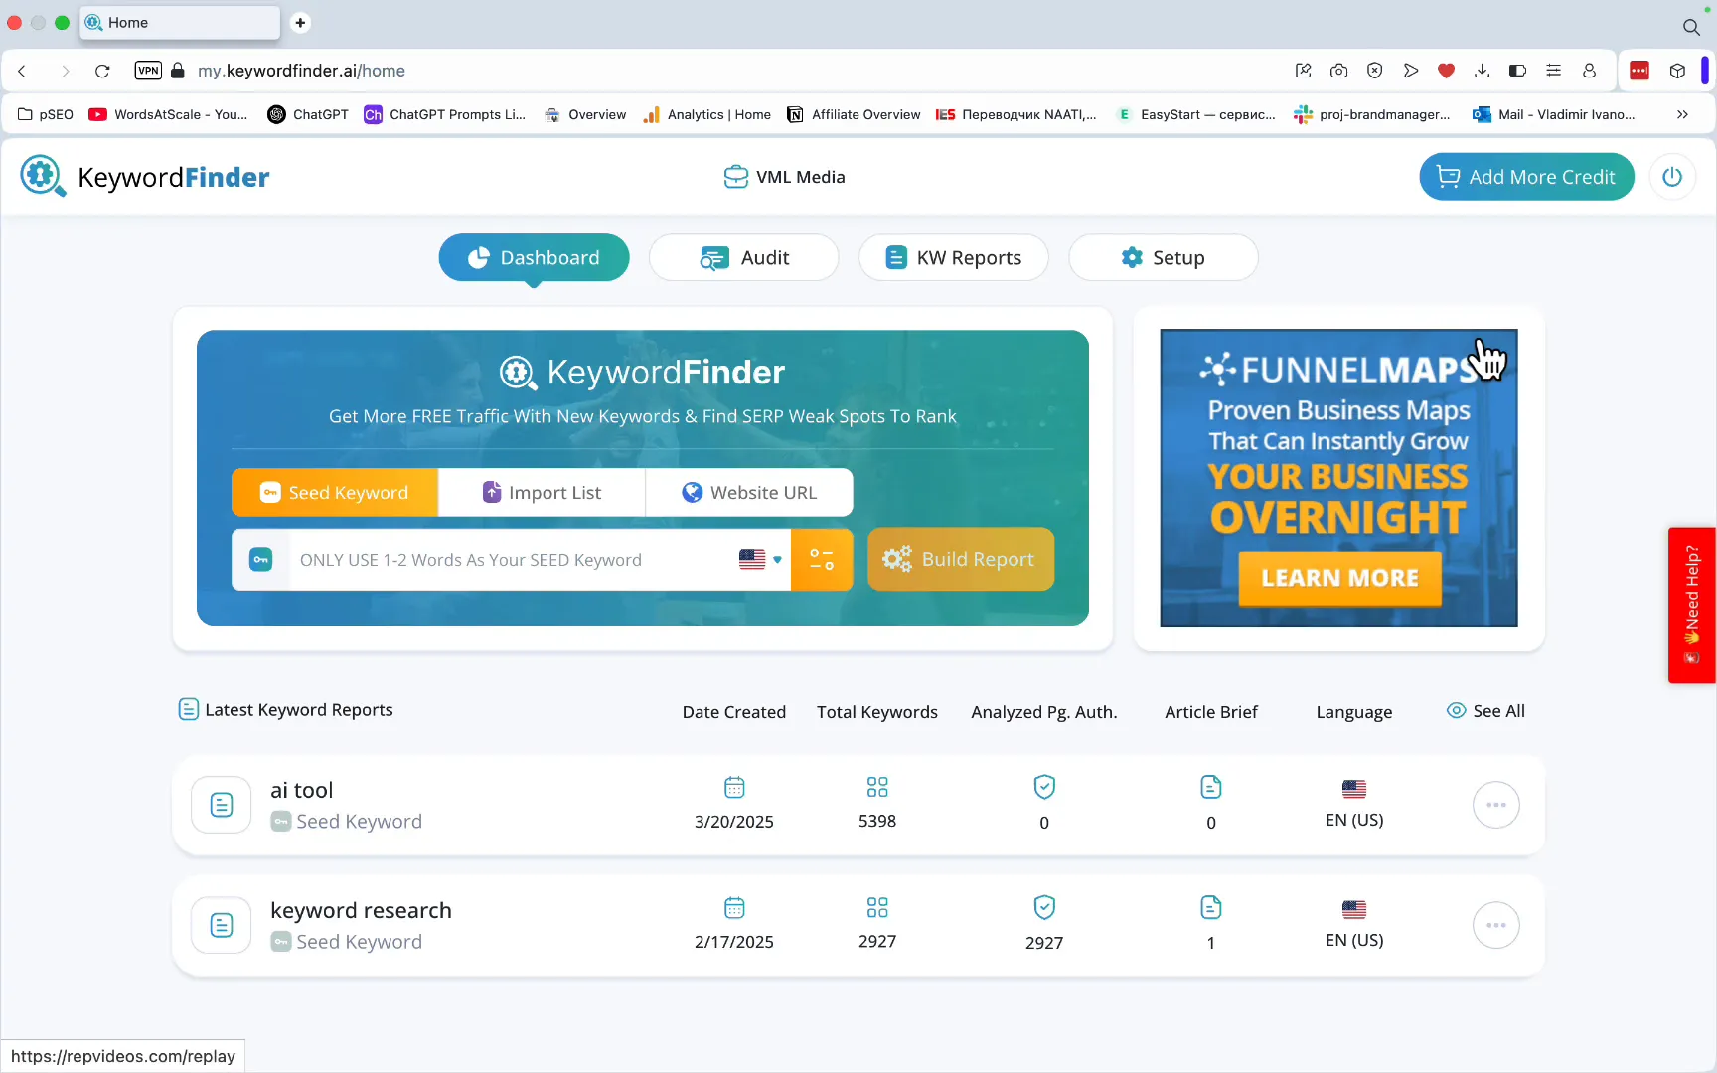Click the Total Keywords column header
Viewport: 1717px width, 1073px height.
pos(877,712)
